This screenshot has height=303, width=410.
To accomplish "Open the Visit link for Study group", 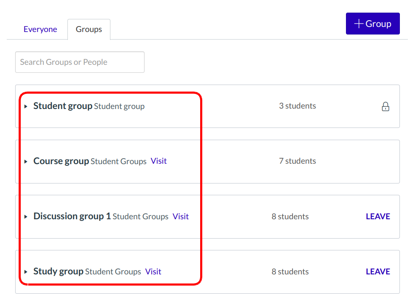I will [x=153, y=271].
